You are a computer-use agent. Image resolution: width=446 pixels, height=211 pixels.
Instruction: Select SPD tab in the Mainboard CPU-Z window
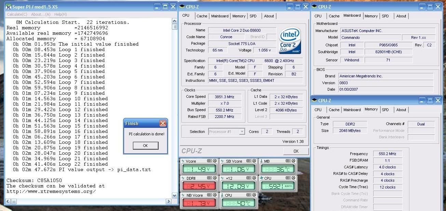click(385, 16)
